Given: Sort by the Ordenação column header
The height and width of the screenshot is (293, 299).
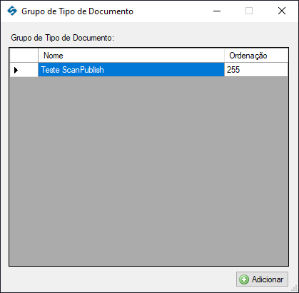Looking at the screenshot, I should [x=256, y=56].
